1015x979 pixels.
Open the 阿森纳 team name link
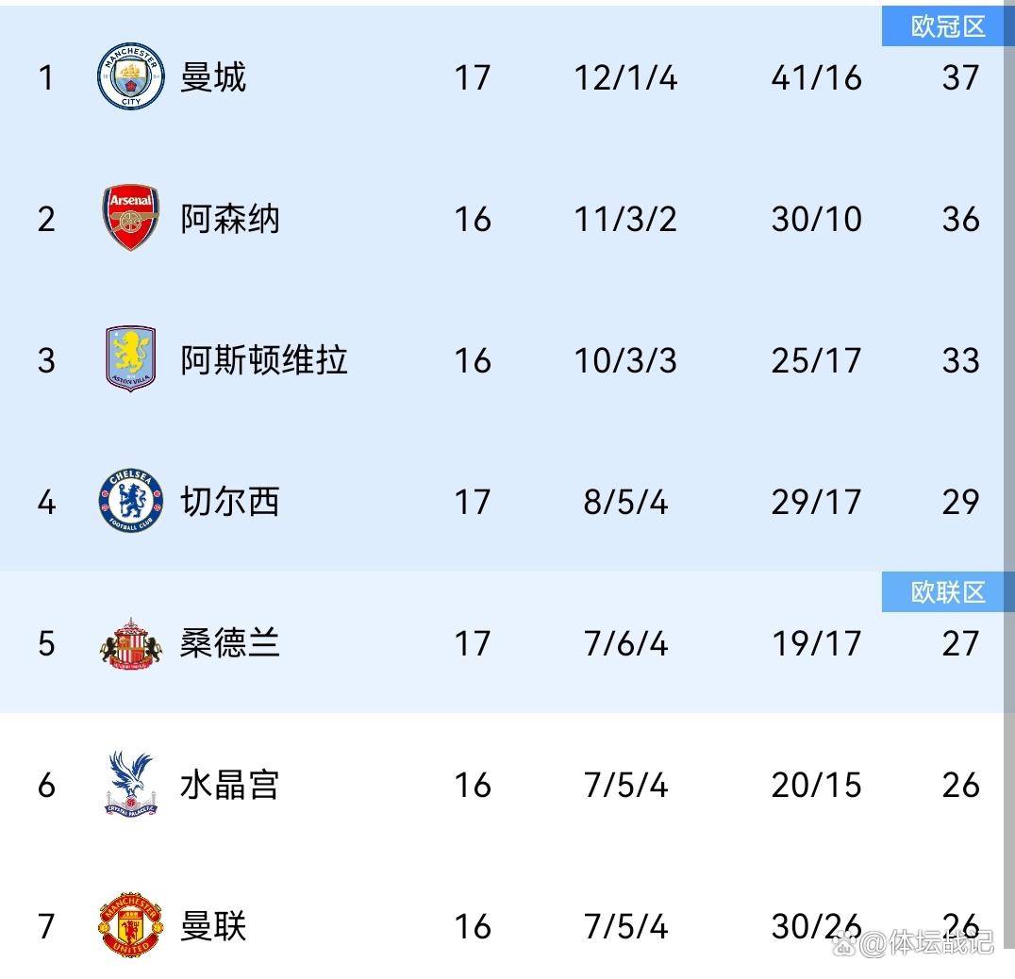coord(230,219)
